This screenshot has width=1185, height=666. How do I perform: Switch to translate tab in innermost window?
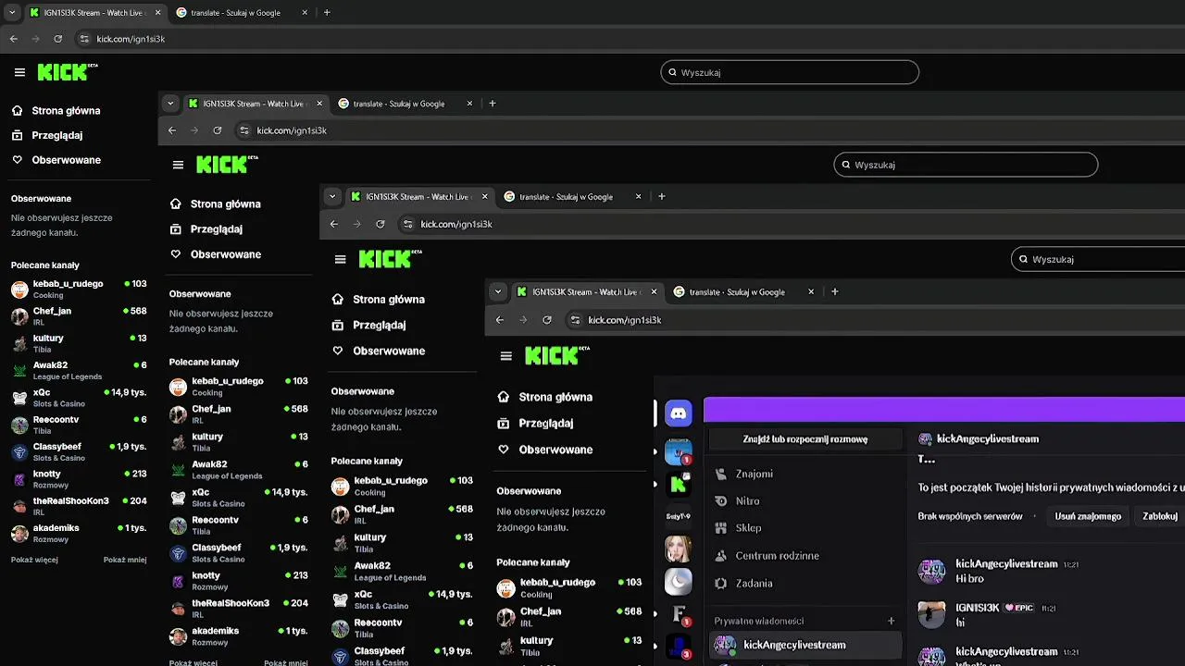pos(742,291)
